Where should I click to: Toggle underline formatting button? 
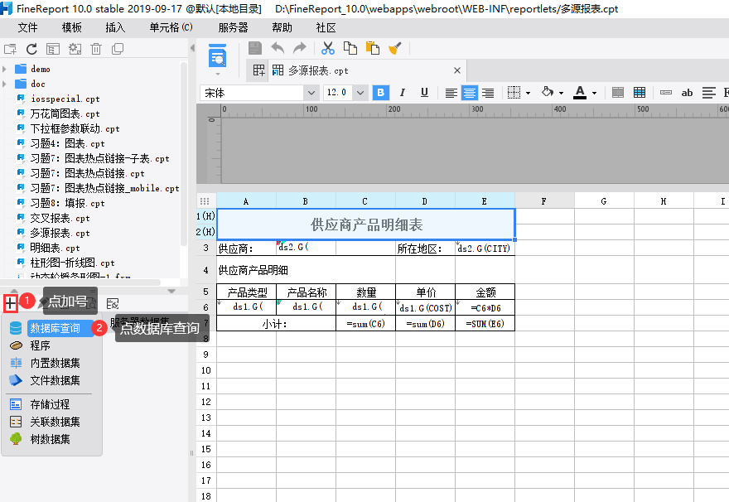pyautogui.click(x=424, y=93)
